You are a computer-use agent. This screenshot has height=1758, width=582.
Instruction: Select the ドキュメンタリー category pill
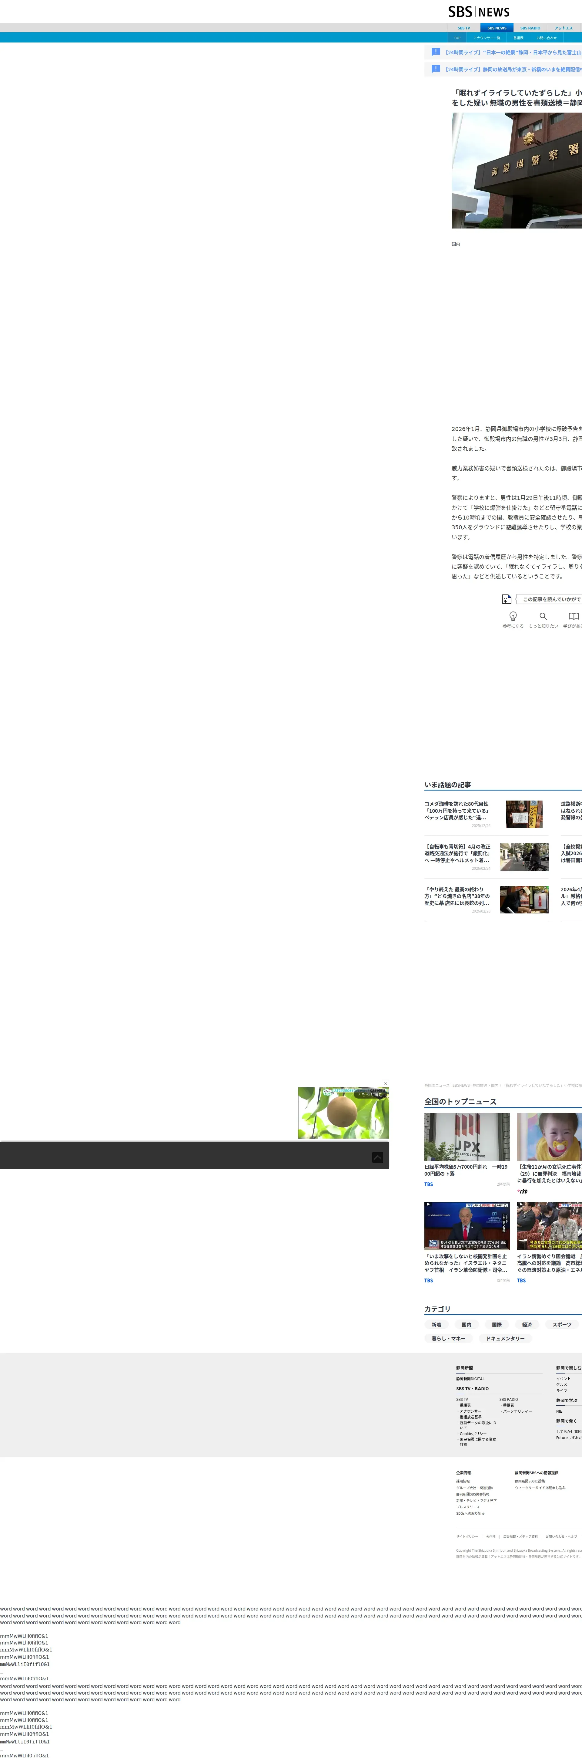click(505, 1338)
